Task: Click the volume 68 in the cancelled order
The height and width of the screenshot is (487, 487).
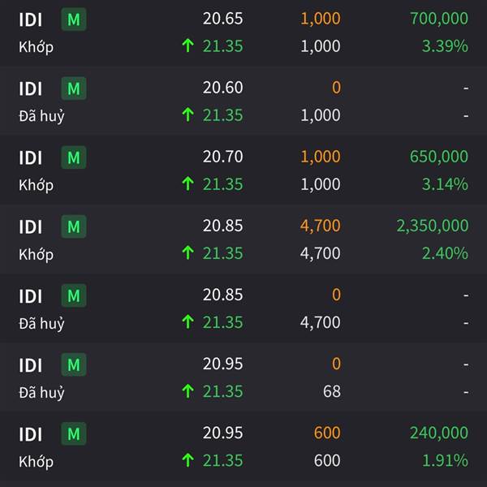Action: pos(332,391)
